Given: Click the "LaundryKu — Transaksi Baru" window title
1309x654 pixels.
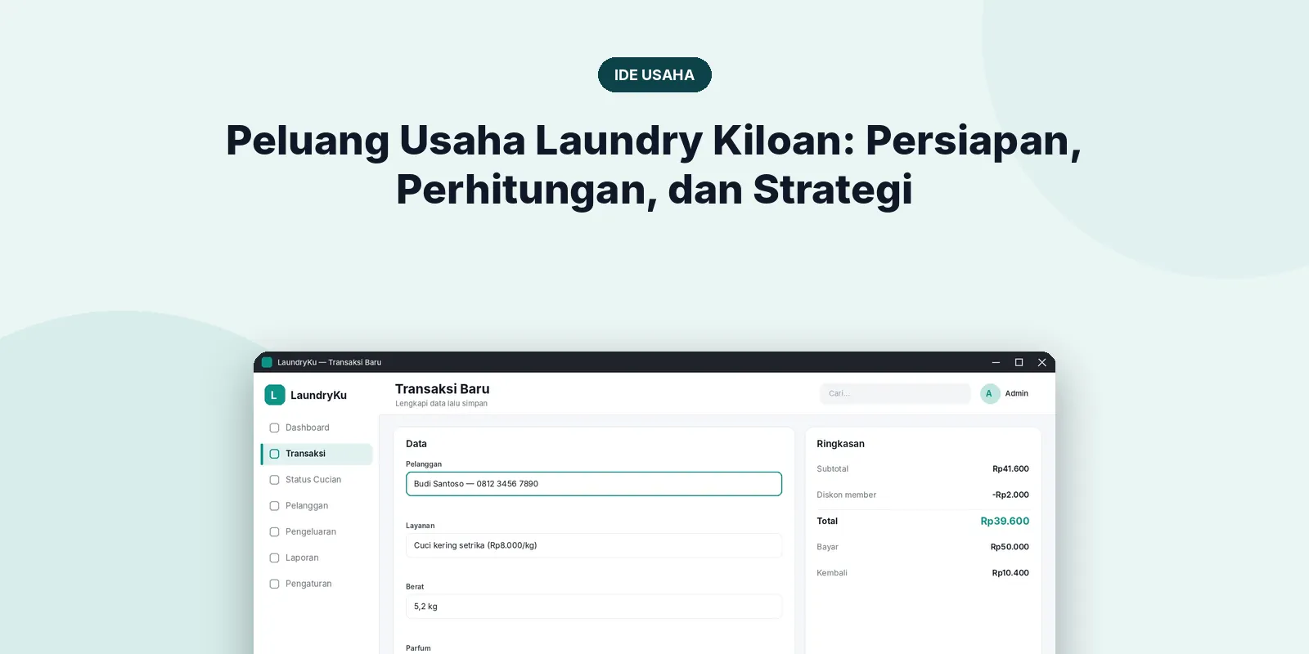Looking at the screenshot, I should (329, 362).
